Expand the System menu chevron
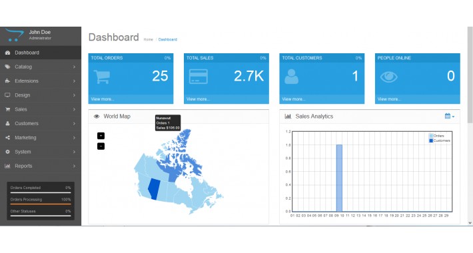Viewport: 473px width, 253px height. 74,152
